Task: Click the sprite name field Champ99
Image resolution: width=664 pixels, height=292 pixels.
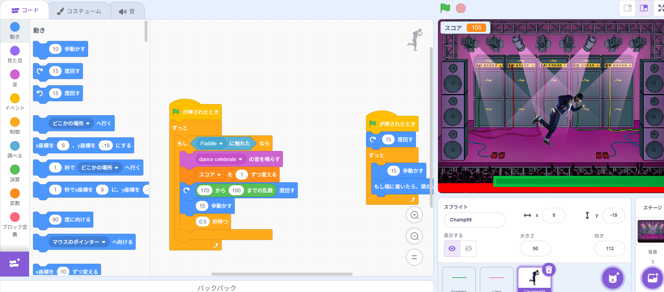Action: click(474, 220)
